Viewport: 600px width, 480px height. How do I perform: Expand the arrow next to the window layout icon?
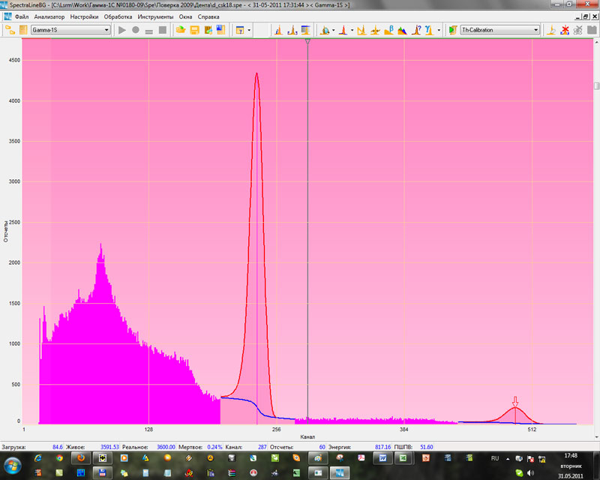(x=249, y=30)
